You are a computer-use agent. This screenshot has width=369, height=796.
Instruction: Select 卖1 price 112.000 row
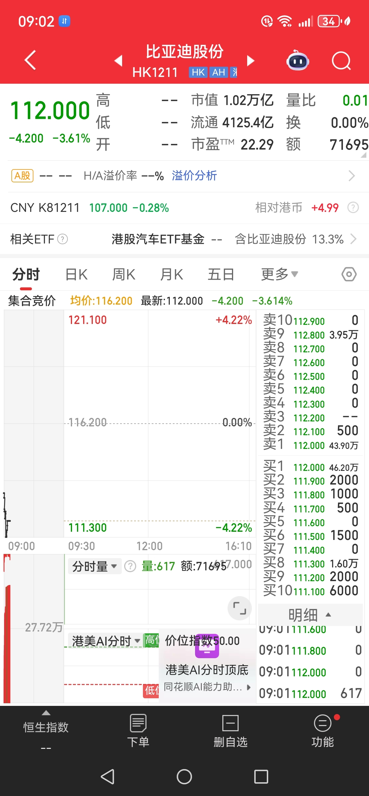tap(310, 445)
